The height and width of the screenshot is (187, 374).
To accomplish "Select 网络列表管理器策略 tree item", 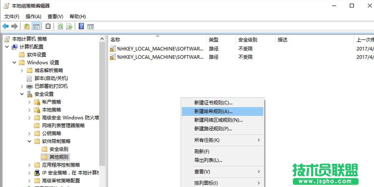I will click(63, 125).
